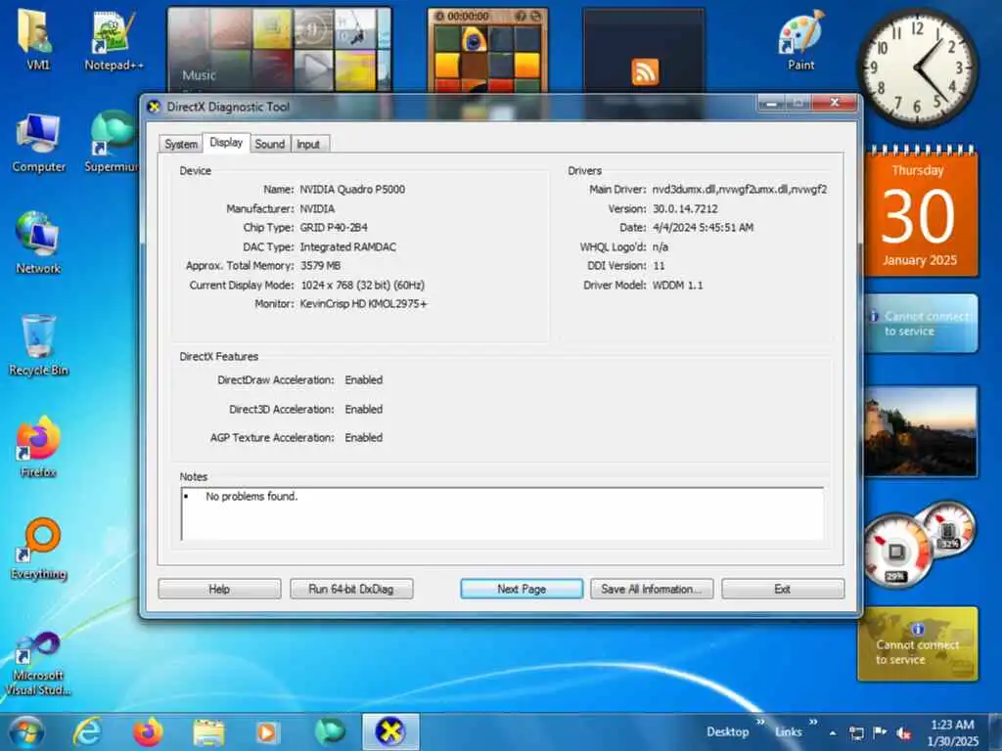
Task: Show hidden tray icons arrow
Action: 833,732
